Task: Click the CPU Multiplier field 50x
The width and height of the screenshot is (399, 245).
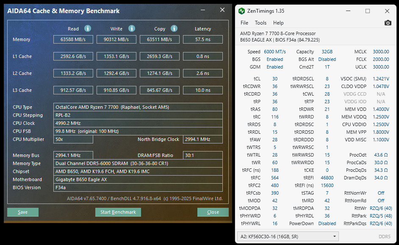Action: click(x=73, y=139)
